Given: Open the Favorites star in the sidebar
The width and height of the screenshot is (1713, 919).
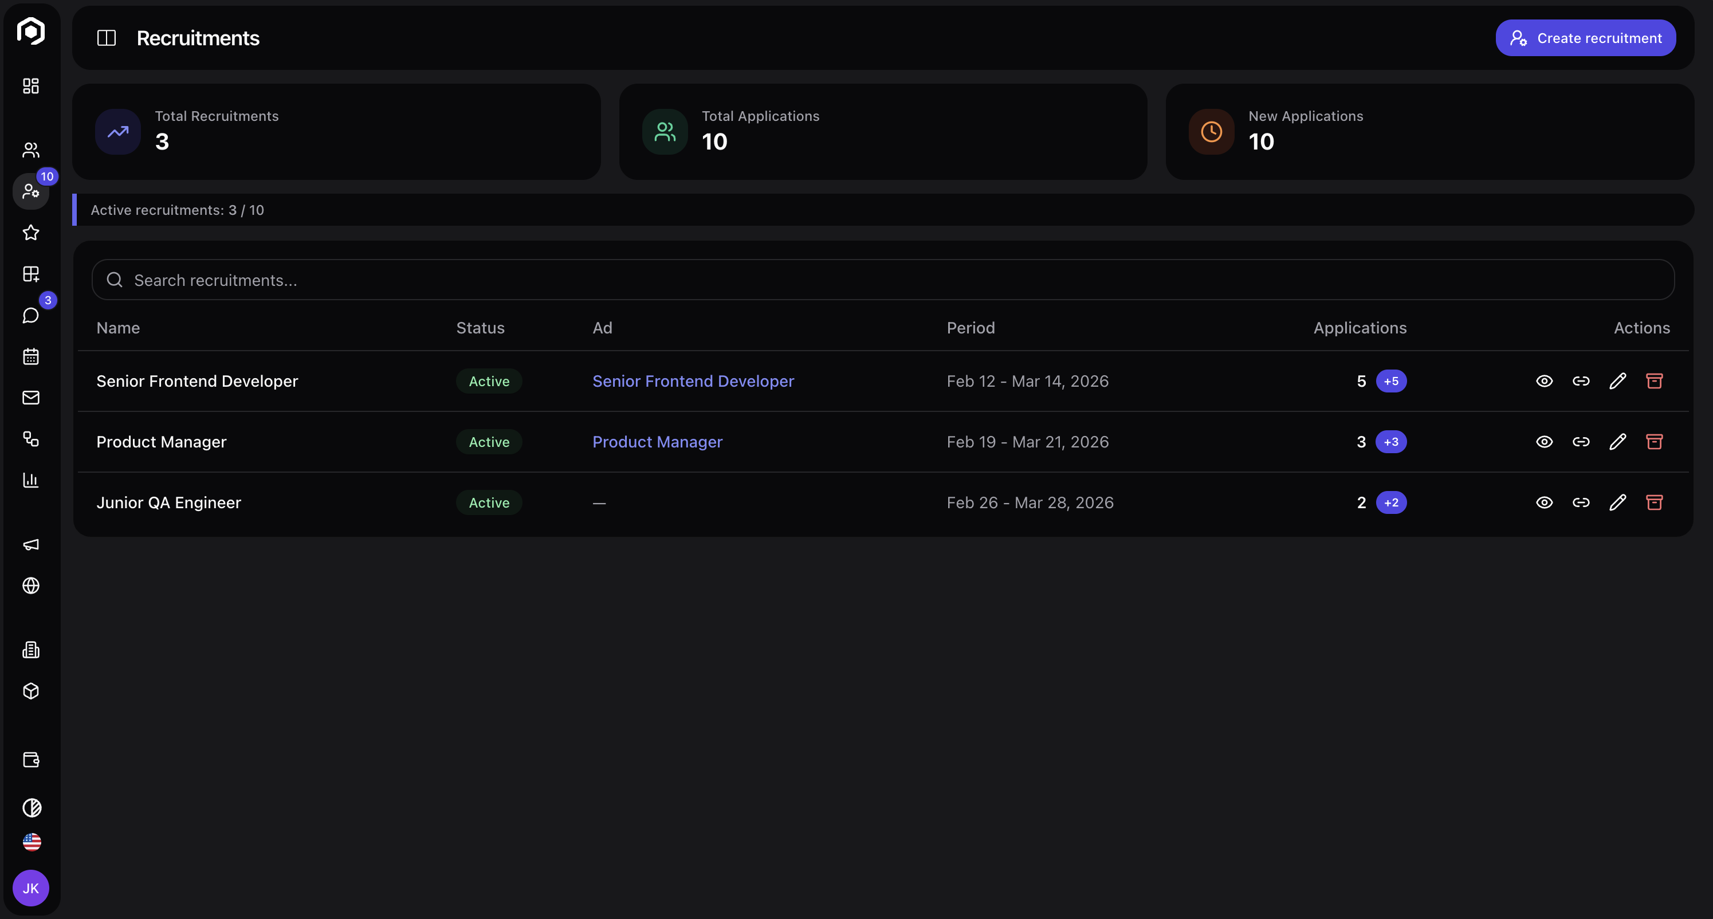Looking at the screenshot, I should 30,233.
